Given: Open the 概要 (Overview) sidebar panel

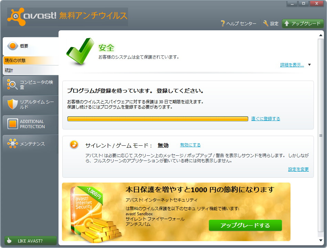Looking at the screenshot, I should [x=21, y=45].
